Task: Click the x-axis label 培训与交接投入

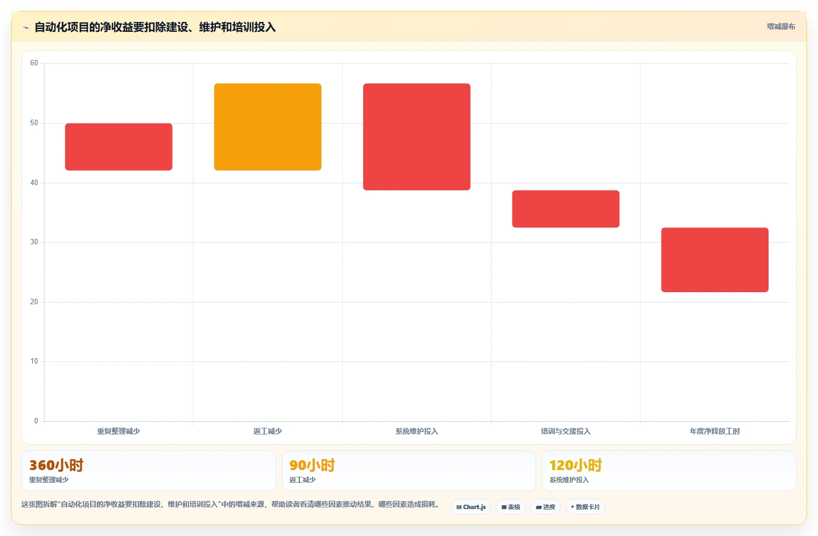Action: pyautogui.click(x=566, y=431)
